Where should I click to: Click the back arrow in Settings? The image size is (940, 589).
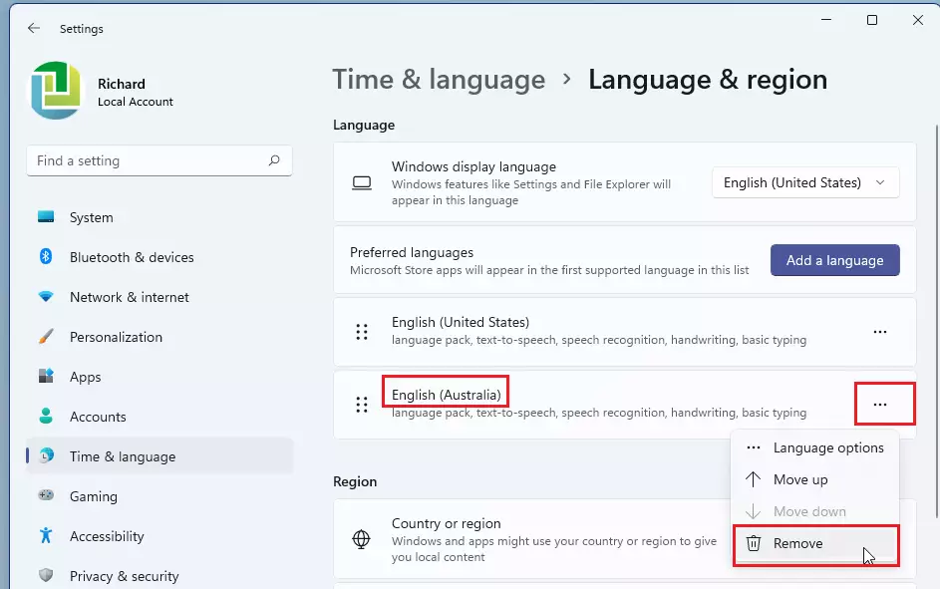click(34, 28)
